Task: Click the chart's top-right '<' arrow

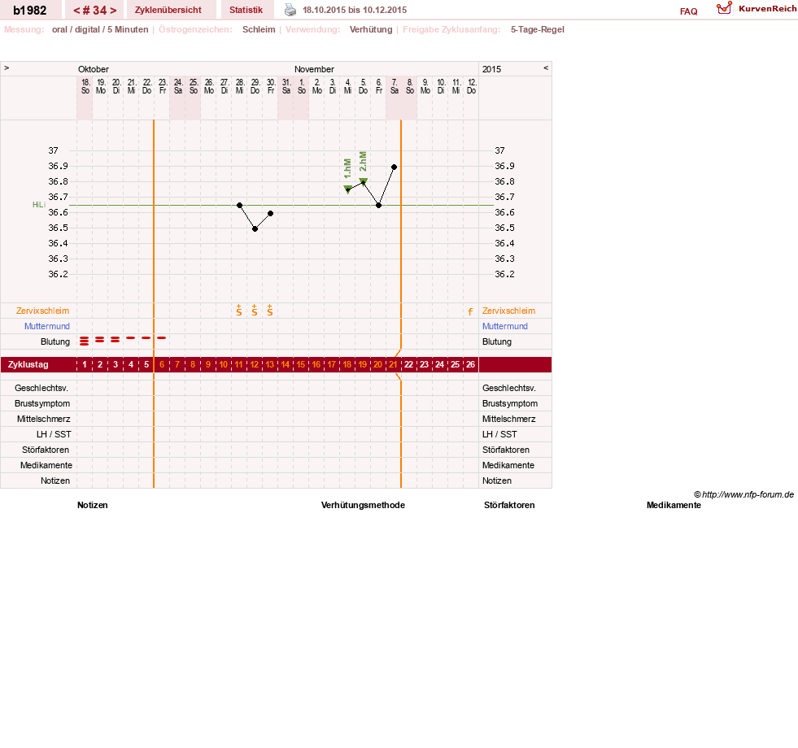Action: (x=546, y=67)
